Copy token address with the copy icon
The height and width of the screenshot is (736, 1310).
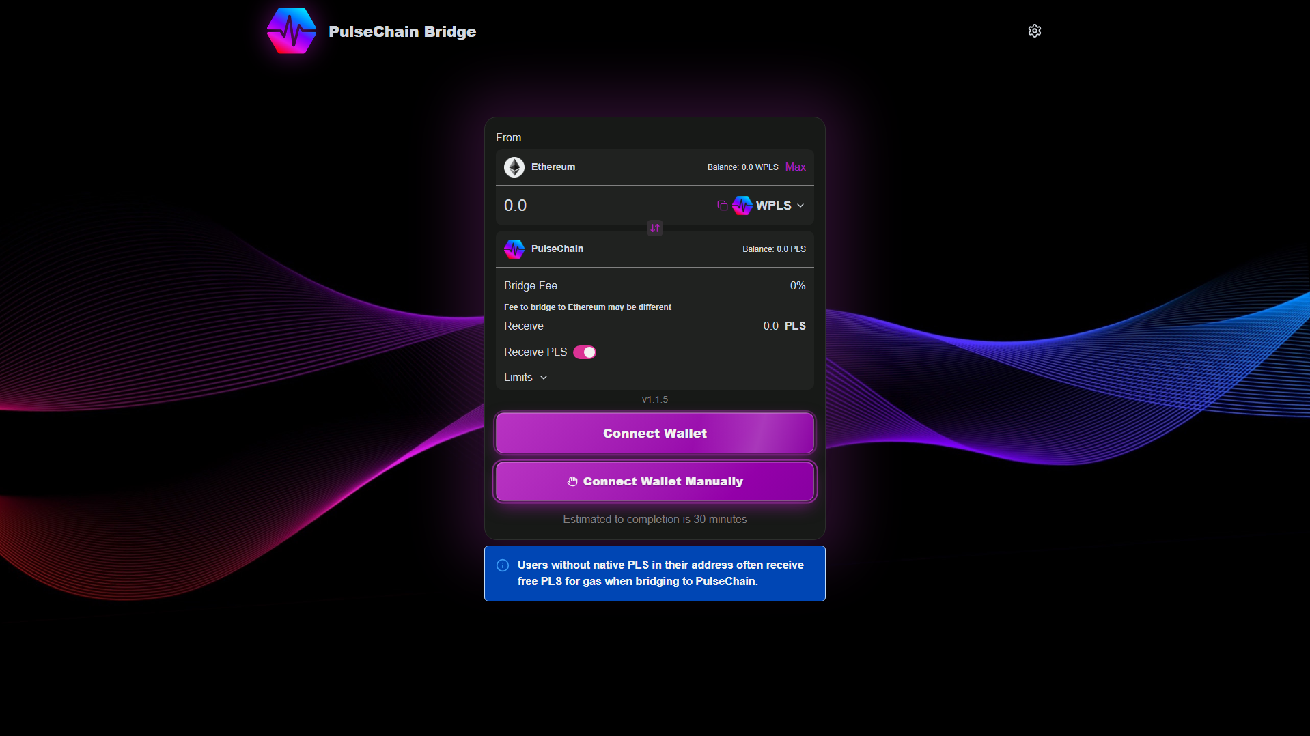pyautogui.click(x=722, y=206)
